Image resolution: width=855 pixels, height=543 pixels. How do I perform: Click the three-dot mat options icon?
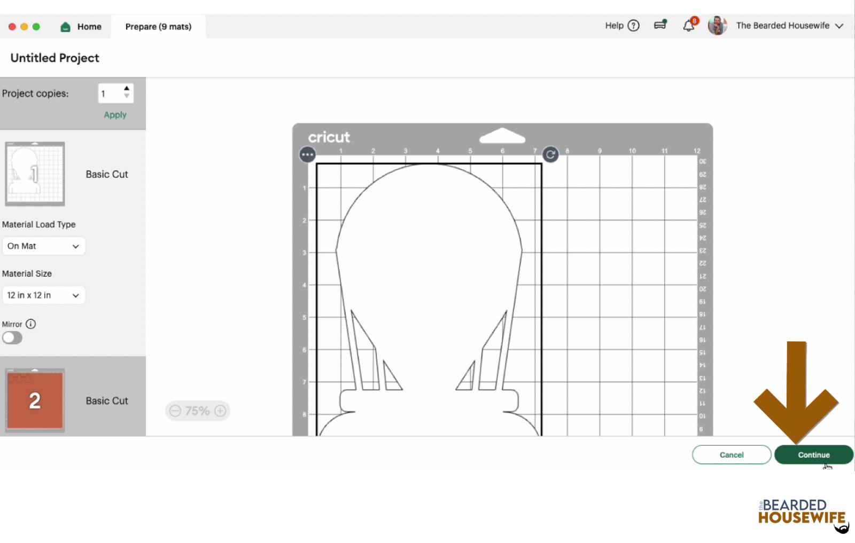[307, 155]
